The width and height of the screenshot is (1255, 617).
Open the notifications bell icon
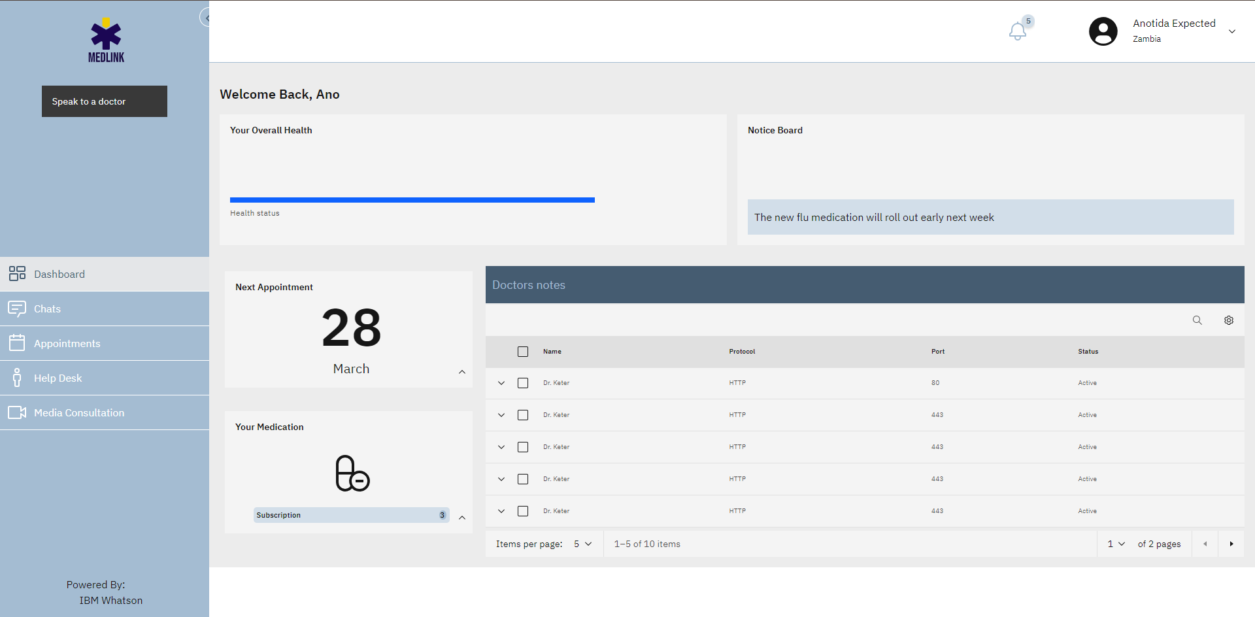click(1017, 31)
